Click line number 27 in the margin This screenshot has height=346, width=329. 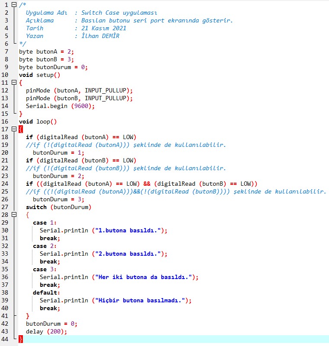pos(5,207)
